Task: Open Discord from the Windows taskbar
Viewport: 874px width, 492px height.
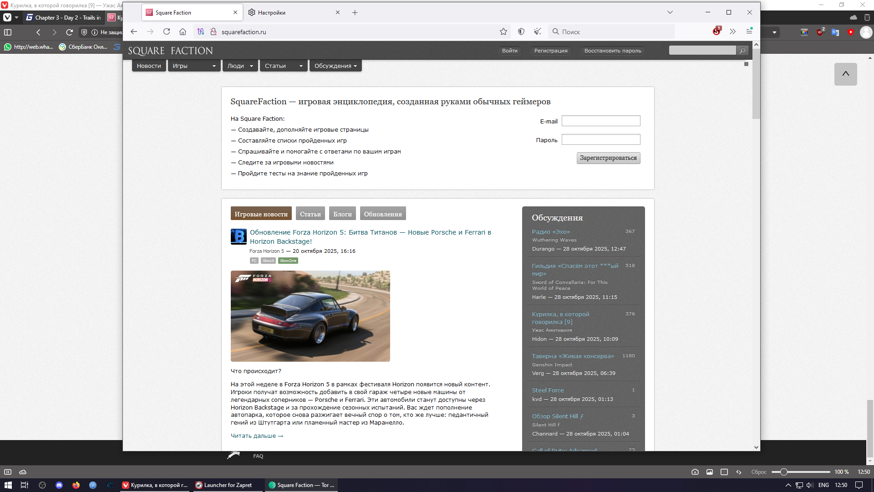Action: (59, 485)
